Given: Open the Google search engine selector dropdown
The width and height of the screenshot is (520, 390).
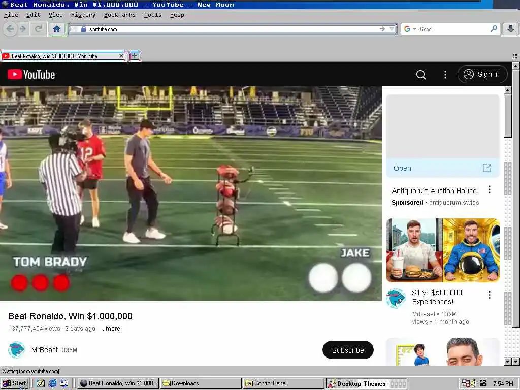Looking at the screenshot, I should [x=410, y=29].
